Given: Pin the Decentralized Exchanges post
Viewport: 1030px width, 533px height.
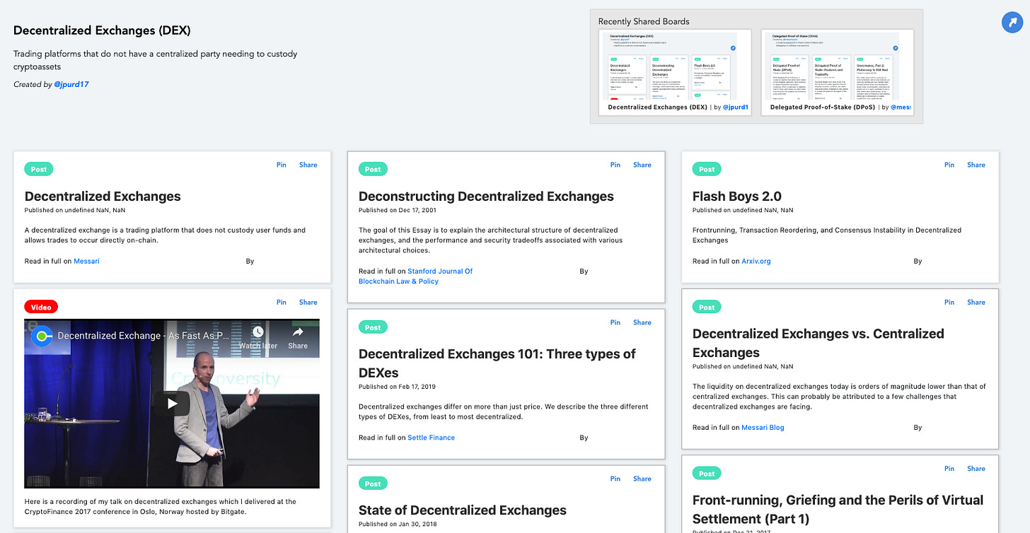Looking at the screenshot, I should click(x=282, y=165).
